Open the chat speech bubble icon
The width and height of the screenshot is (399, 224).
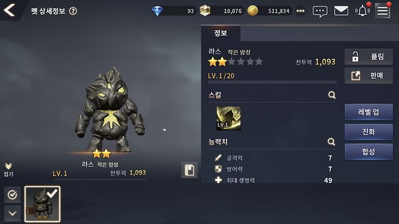320,11
